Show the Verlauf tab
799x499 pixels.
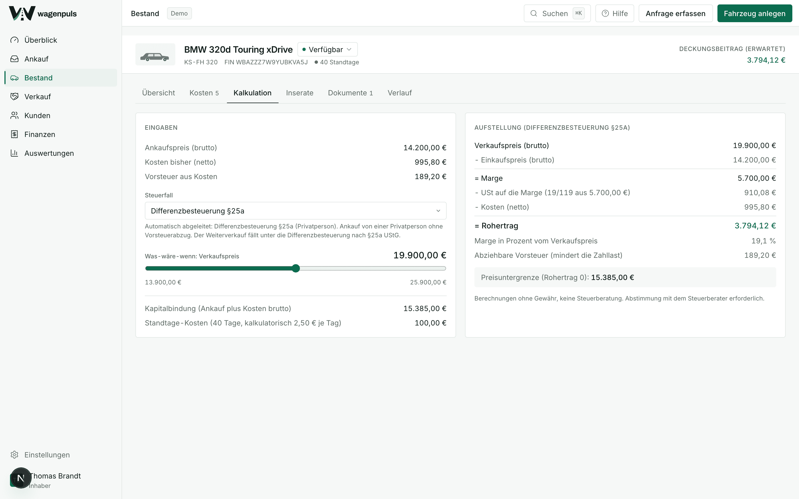[x=399, y=93]
